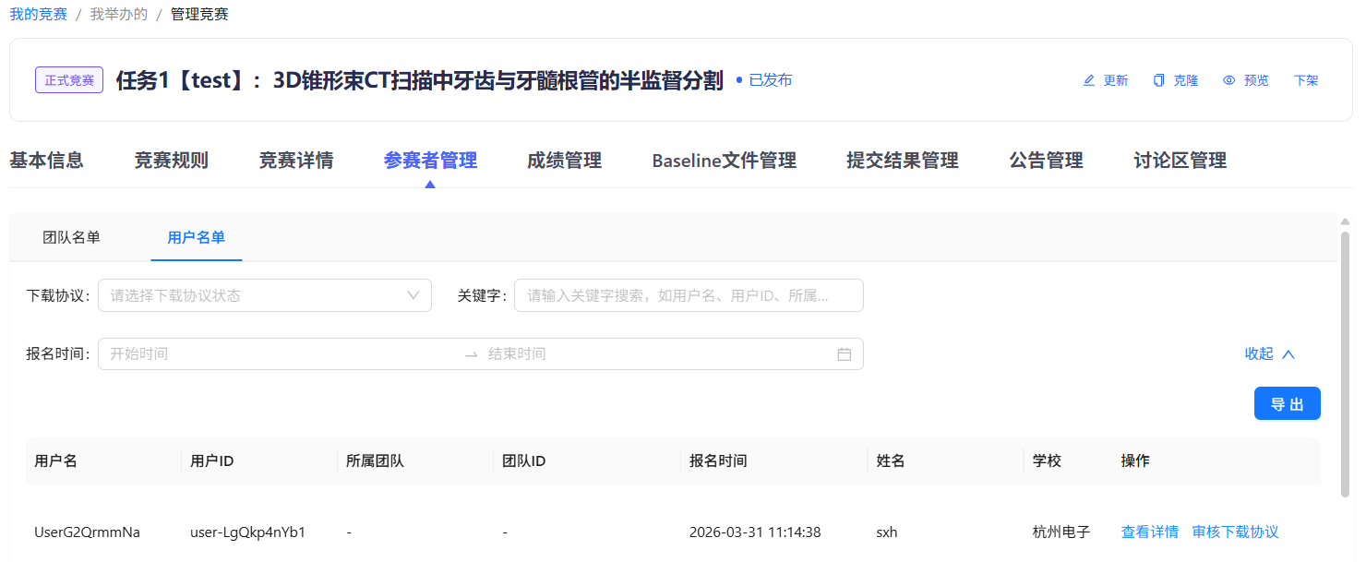
Task: Click 查看详情 for user sxh
Action: 1149,532
